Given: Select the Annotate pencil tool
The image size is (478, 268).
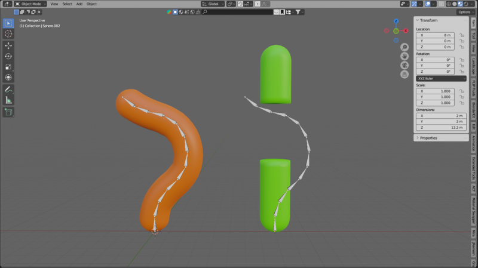Looking at the screenshot, I should click(x=8, y=89).
